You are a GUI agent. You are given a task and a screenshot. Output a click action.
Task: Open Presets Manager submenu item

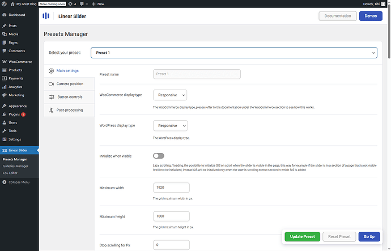click(15, 159)
